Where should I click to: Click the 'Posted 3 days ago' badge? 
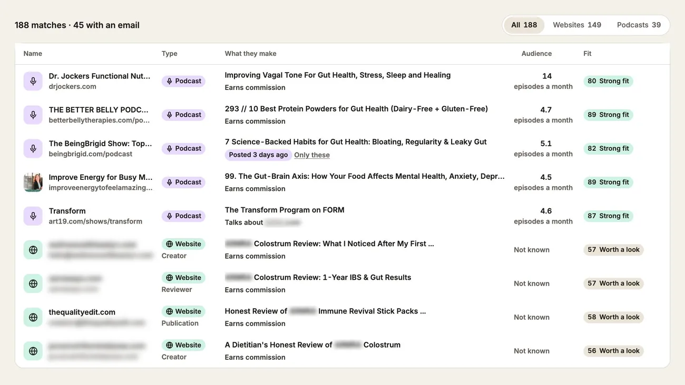(258, 155)
